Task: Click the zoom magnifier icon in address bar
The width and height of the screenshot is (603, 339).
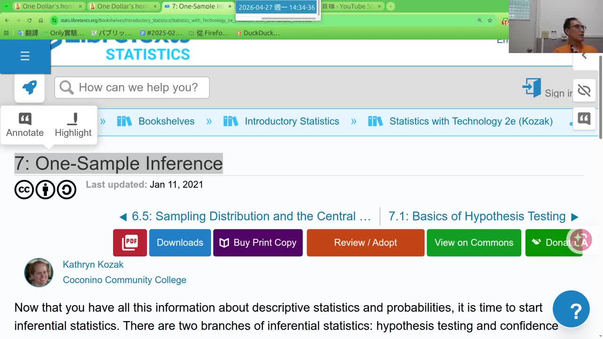Action: coord(480,21)
